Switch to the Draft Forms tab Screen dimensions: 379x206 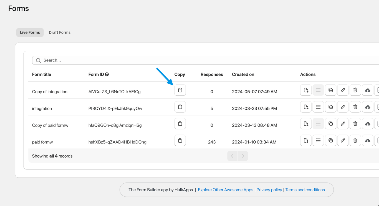click(60, 32)
